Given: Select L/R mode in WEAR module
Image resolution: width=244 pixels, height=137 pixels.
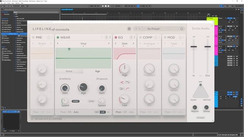Looking at the screenshot, I should pos(103,112).
